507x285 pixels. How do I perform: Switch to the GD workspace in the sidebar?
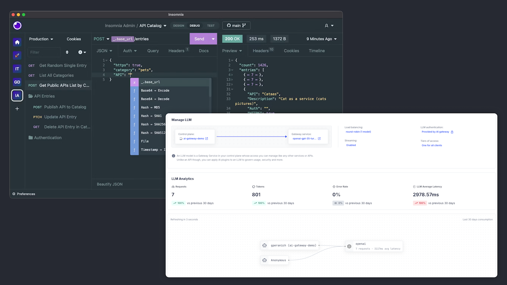click(17, 82)
